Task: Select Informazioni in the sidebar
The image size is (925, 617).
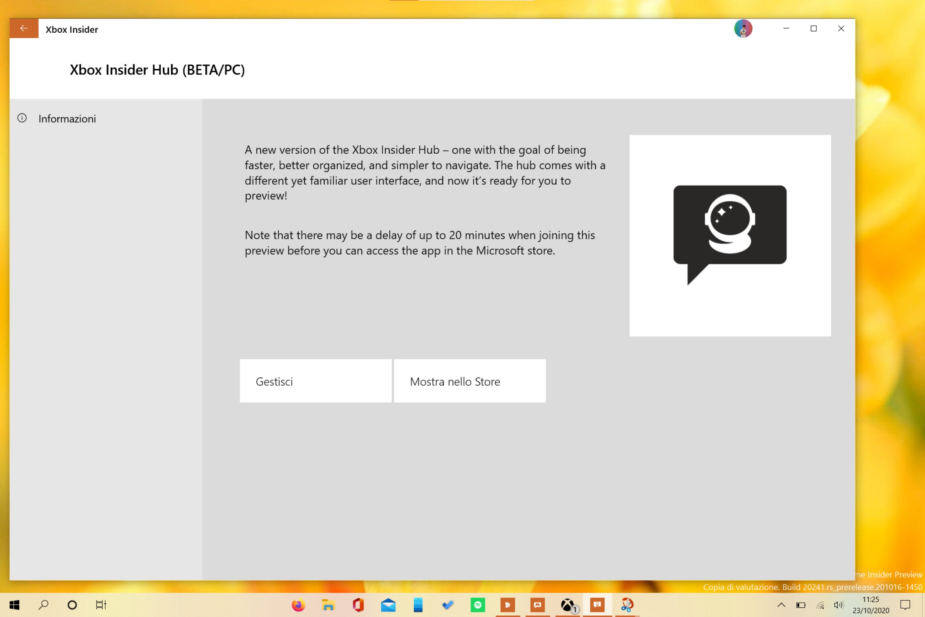Action: click(106, 118)
